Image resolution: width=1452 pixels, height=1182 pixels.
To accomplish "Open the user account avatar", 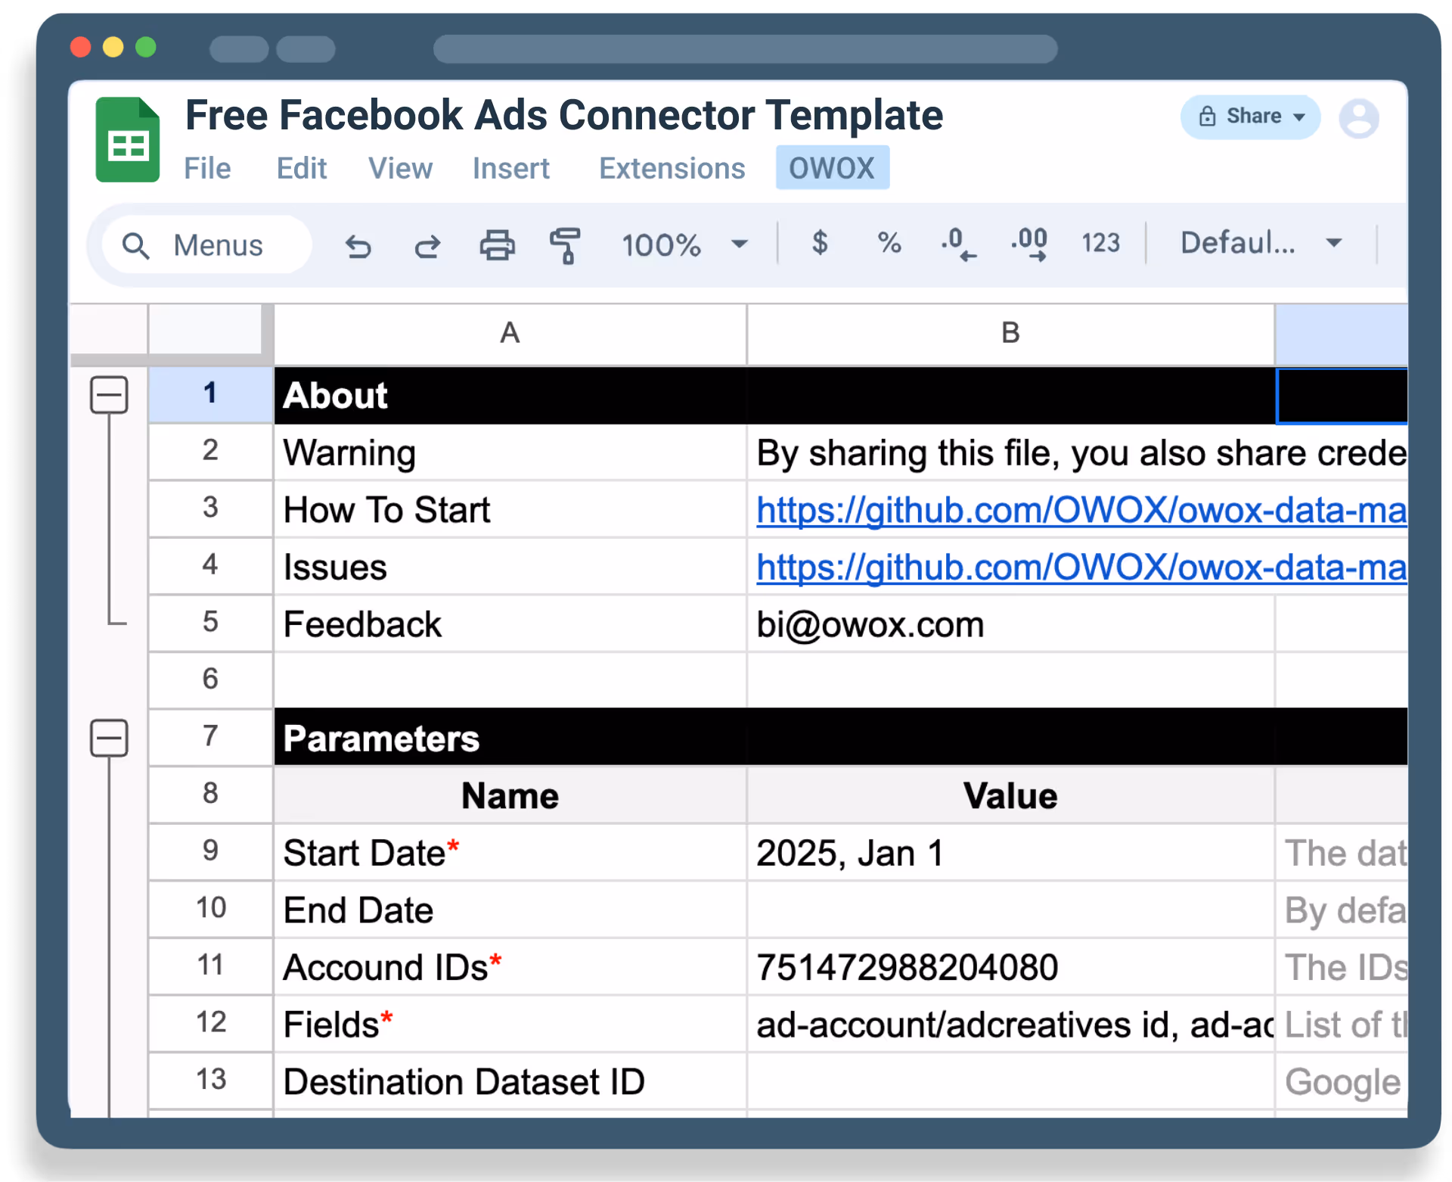I will pyautogui.click(x=1358, y=118).
